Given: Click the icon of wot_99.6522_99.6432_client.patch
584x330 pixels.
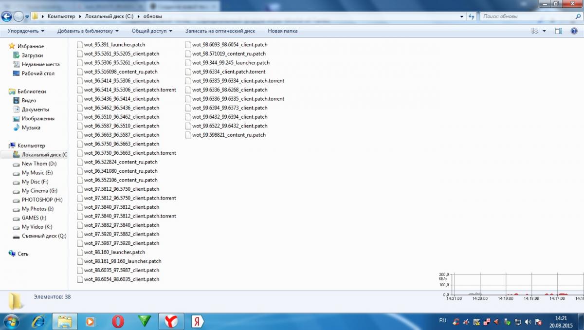Looking at the screenshot, I should click(188, 126).
